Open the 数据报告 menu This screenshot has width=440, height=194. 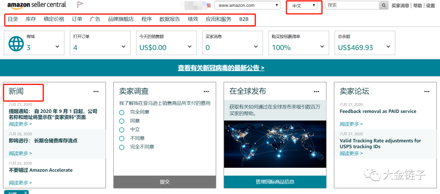coord(170,19)
